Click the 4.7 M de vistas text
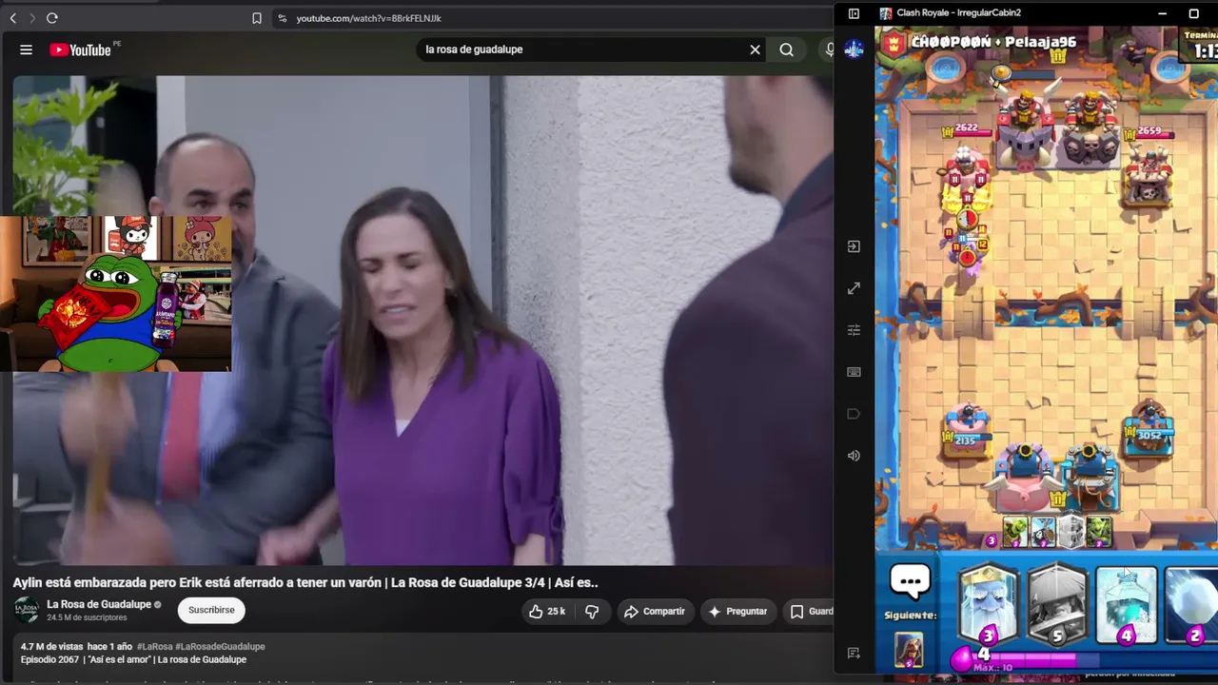This screenshot has width=1218, height=685. [x=51, y=647]
